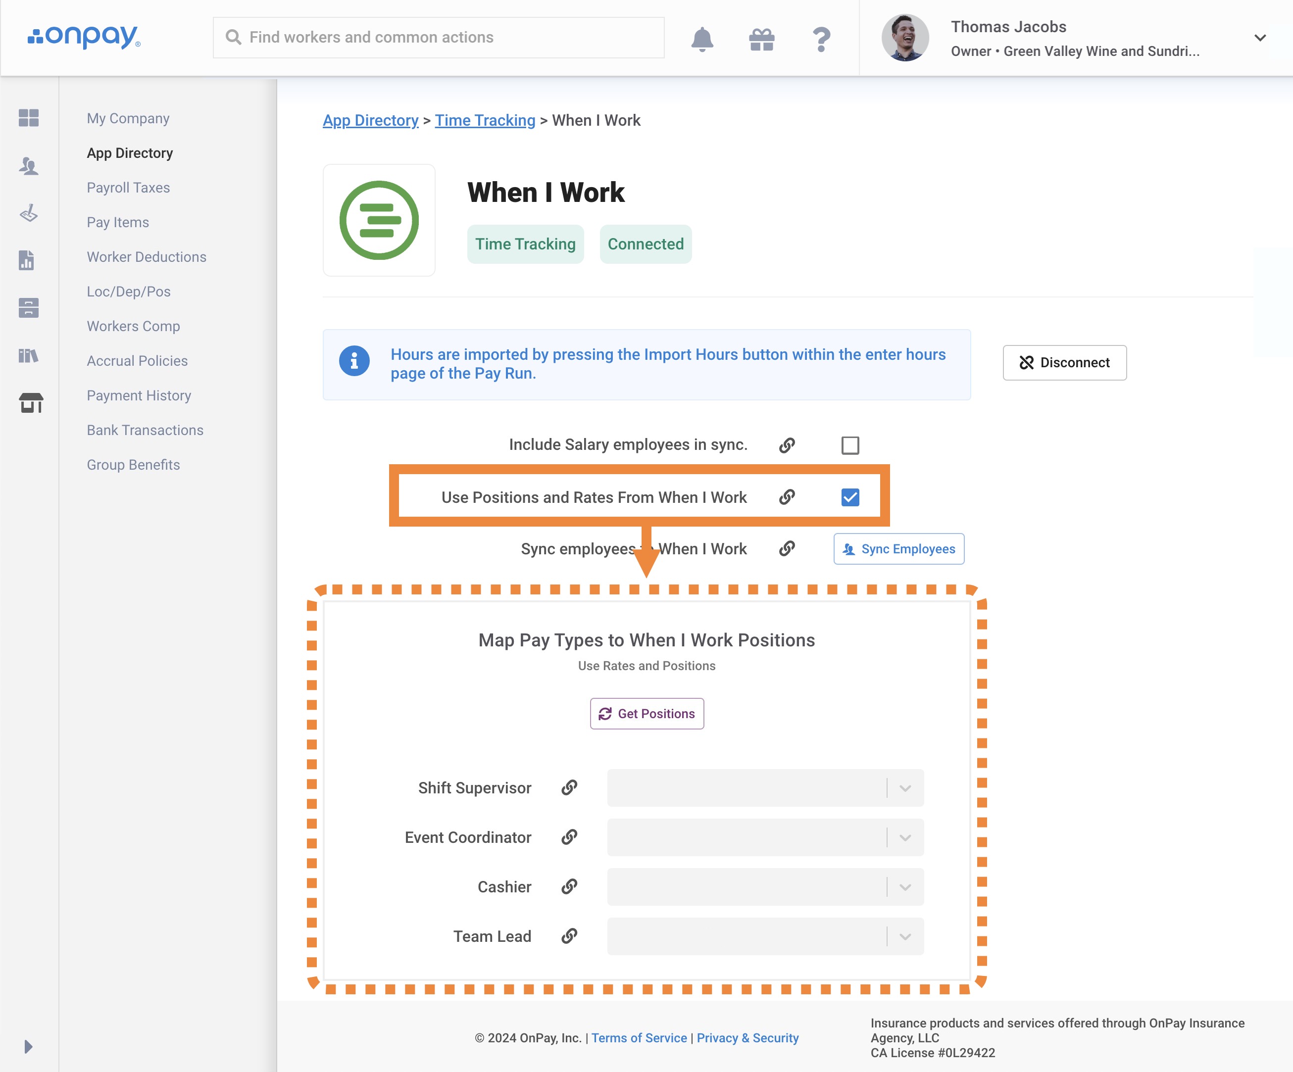
Task: Click Thomas Jacobs profile avatar
Action: point(905,38)
